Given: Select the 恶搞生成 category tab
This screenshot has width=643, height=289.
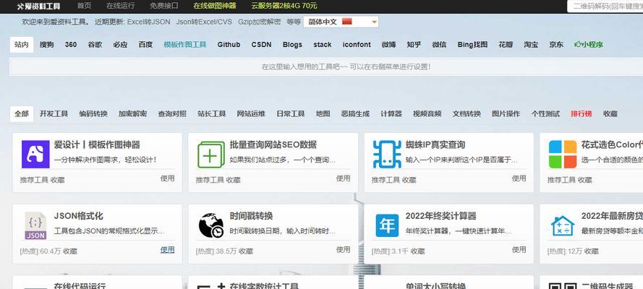Looking at the screenshot, I should 355,114.
